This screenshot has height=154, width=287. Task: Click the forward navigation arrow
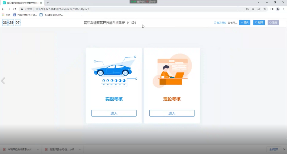click(8, 9)
